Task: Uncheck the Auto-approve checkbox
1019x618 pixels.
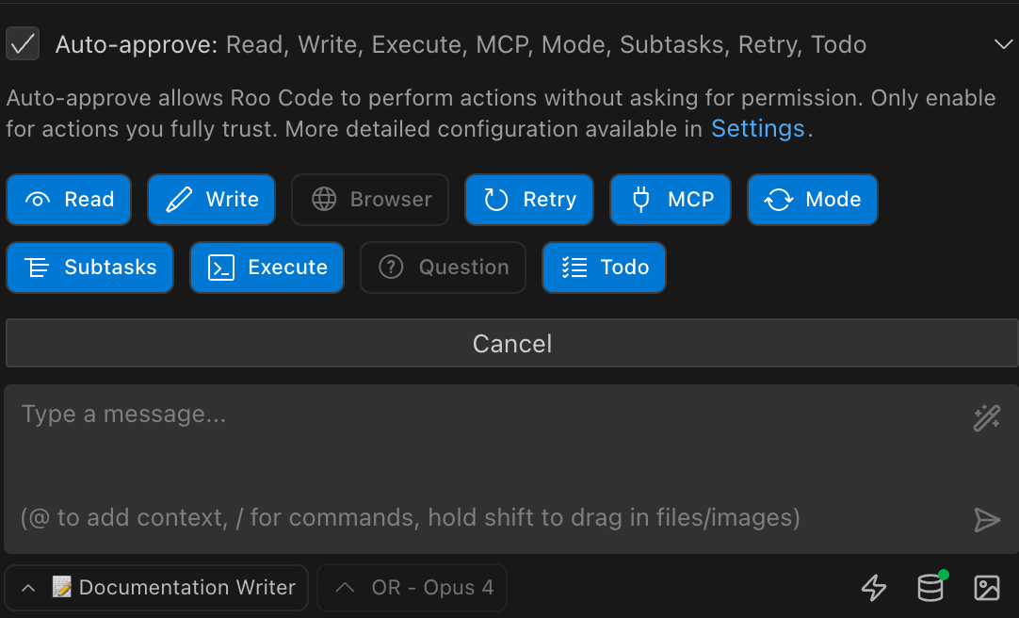Action: tap(23, 43)
